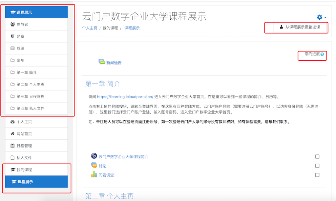The height and width of the screenshot is (201, 336).
Task: Select 勋章 in the sidebar
Action: click(36, 36)
